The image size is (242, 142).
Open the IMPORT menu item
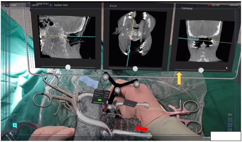point(35,5)
